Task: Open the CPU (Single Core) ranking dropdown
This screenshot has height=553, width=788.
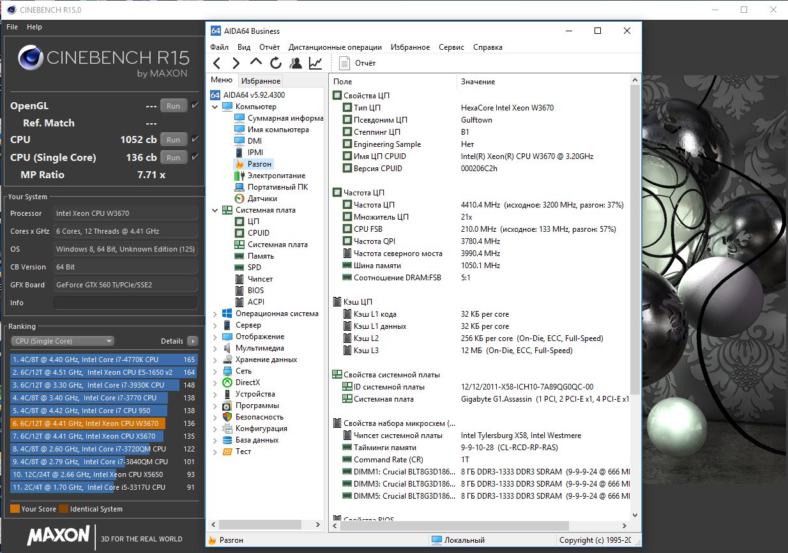Action: (63, 341)
